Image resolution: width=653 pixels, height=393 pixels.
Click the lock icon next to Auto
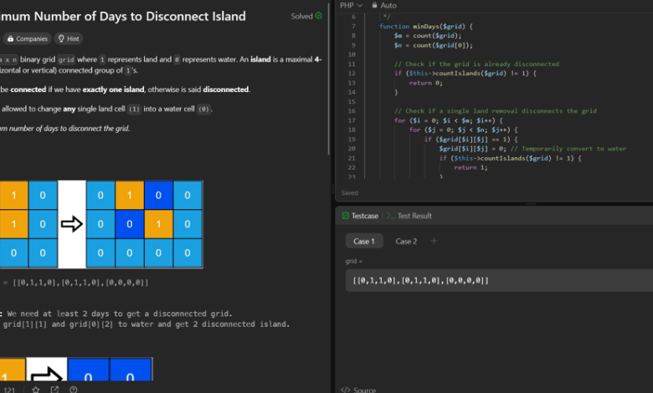374,5
